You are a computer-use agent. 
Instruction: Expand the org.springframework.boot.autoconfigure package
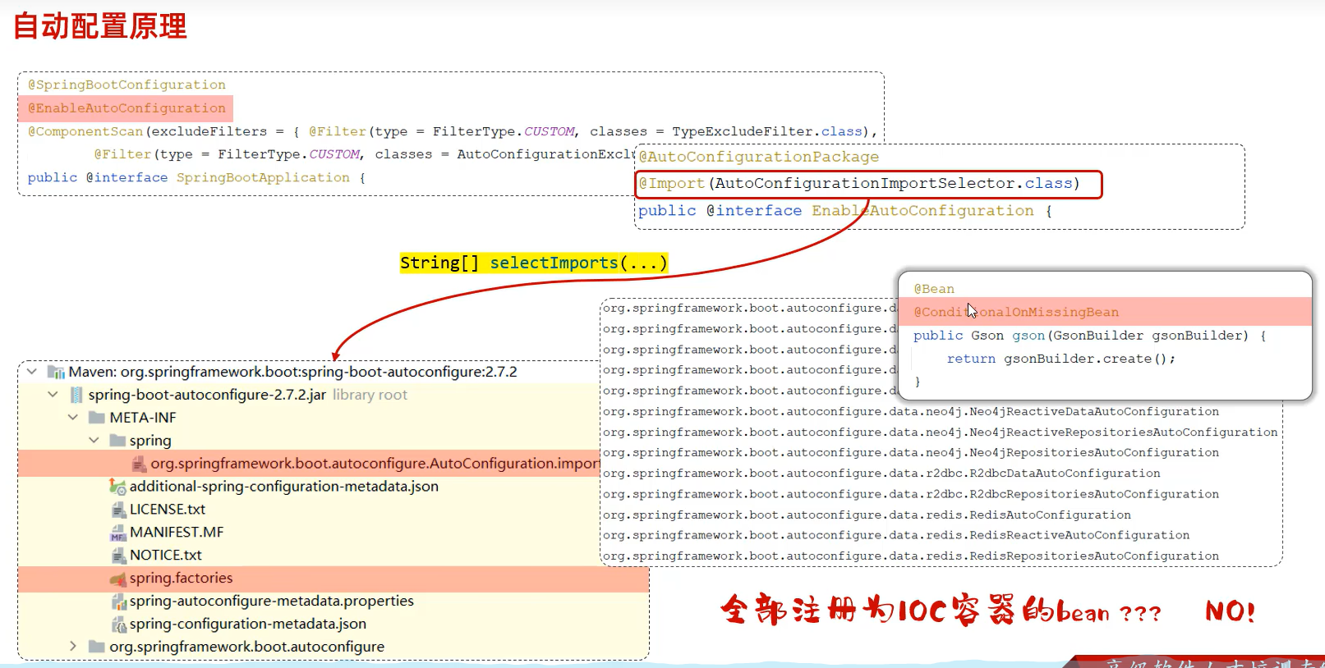[x=73, y=647]
